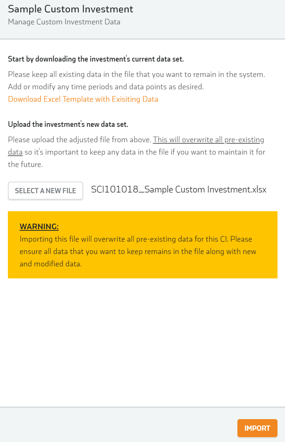
Task: Click the 'Start by downloading' bold heading
Action: [x=96, y=59]
